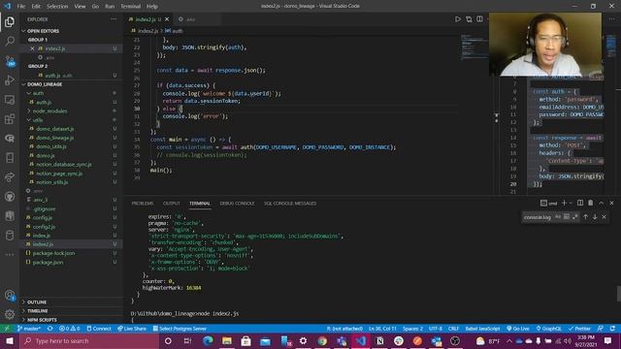Click errors and warnings count
Viewport: 621px width, 349px height.
tap(69, 329)
